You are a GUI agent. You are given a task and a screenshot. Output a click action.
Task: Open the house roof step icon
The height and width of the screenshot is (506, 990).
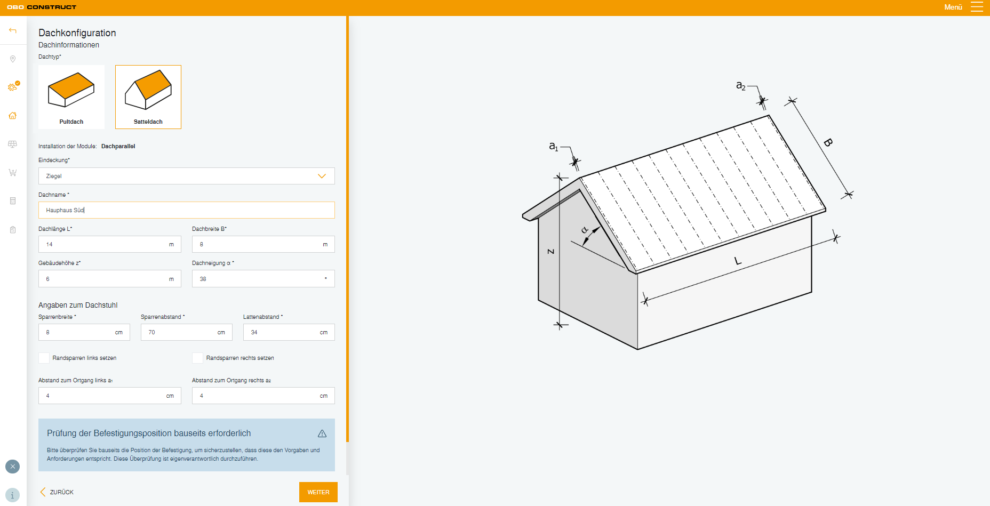coord(13,116)
